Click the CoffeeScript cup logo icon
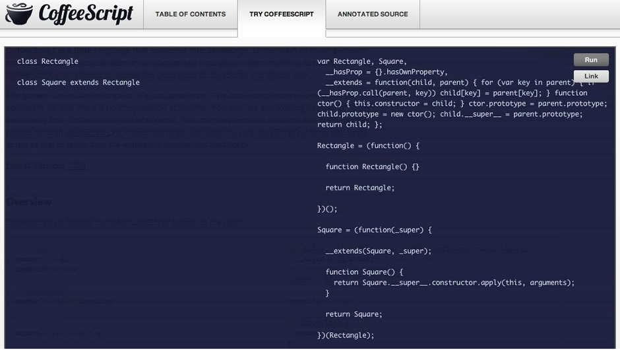The height and width of the screenshot is (350, 620). (x=19, y=14)
